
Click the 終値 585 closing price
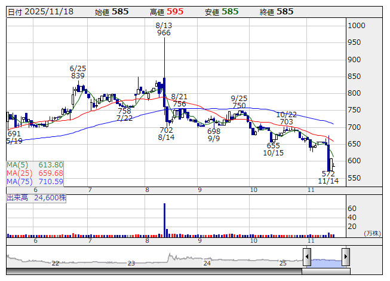pos(277,12)
